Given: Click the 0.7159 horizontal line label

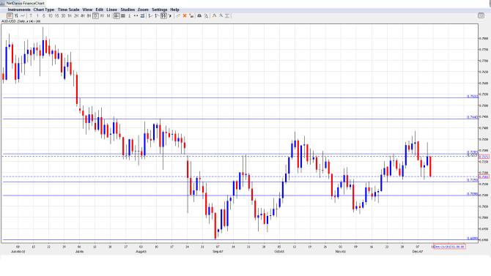Looking at the screenshot, I should [473, 180].
